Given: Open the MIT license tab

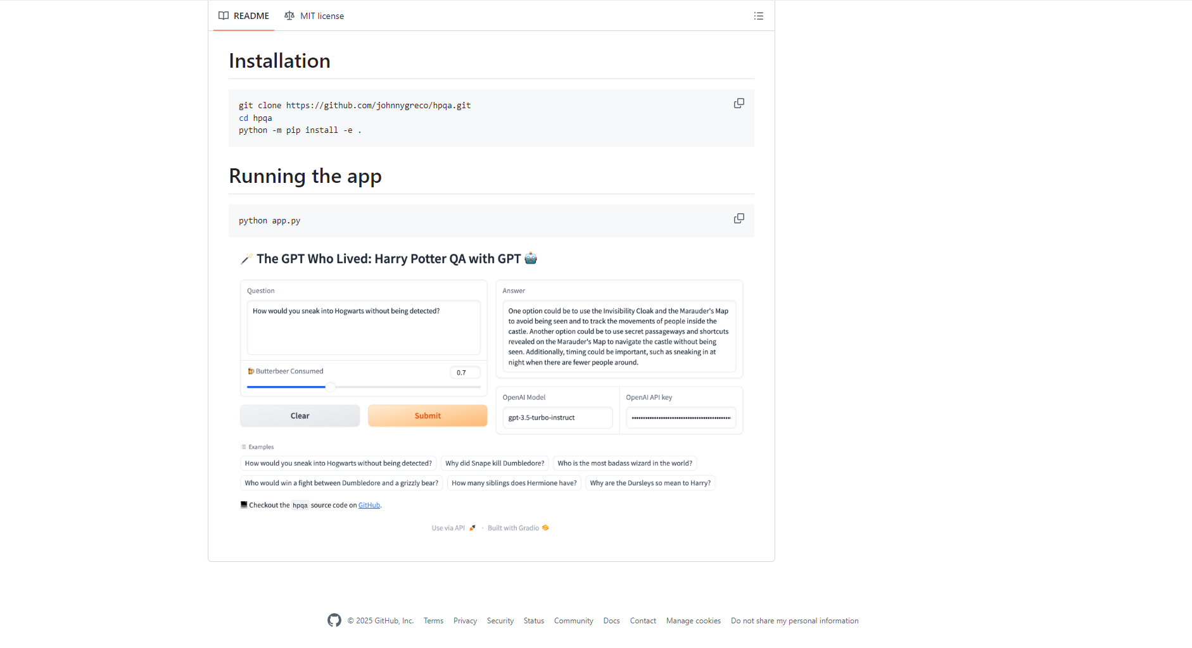Looking at the screenshot, I should 314,16.
